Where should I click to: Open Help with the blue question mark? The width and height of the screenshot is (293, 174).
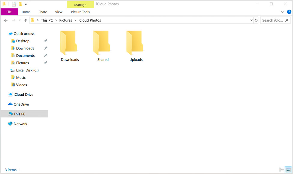point(289,12)
